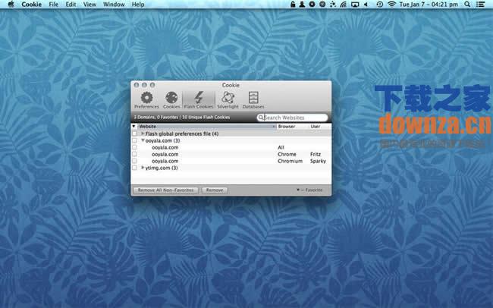493x308 pixels.
Task: Open the Window menu
Action: (114, 5)
